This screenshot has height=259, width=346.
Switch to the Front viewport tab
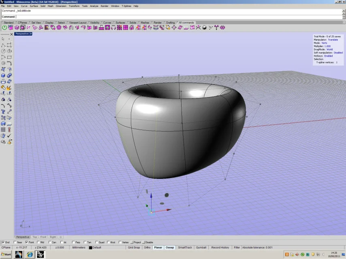(x=43, y=237)
